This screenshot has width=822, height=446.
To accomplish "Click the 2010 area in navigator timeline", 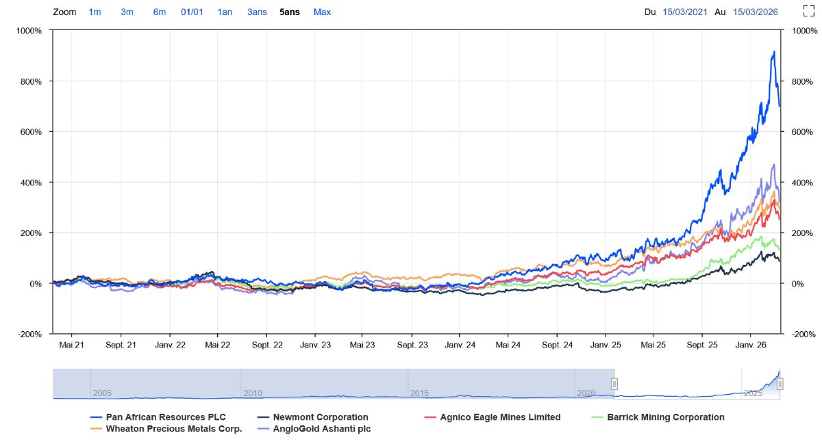I will pos(253,393).
